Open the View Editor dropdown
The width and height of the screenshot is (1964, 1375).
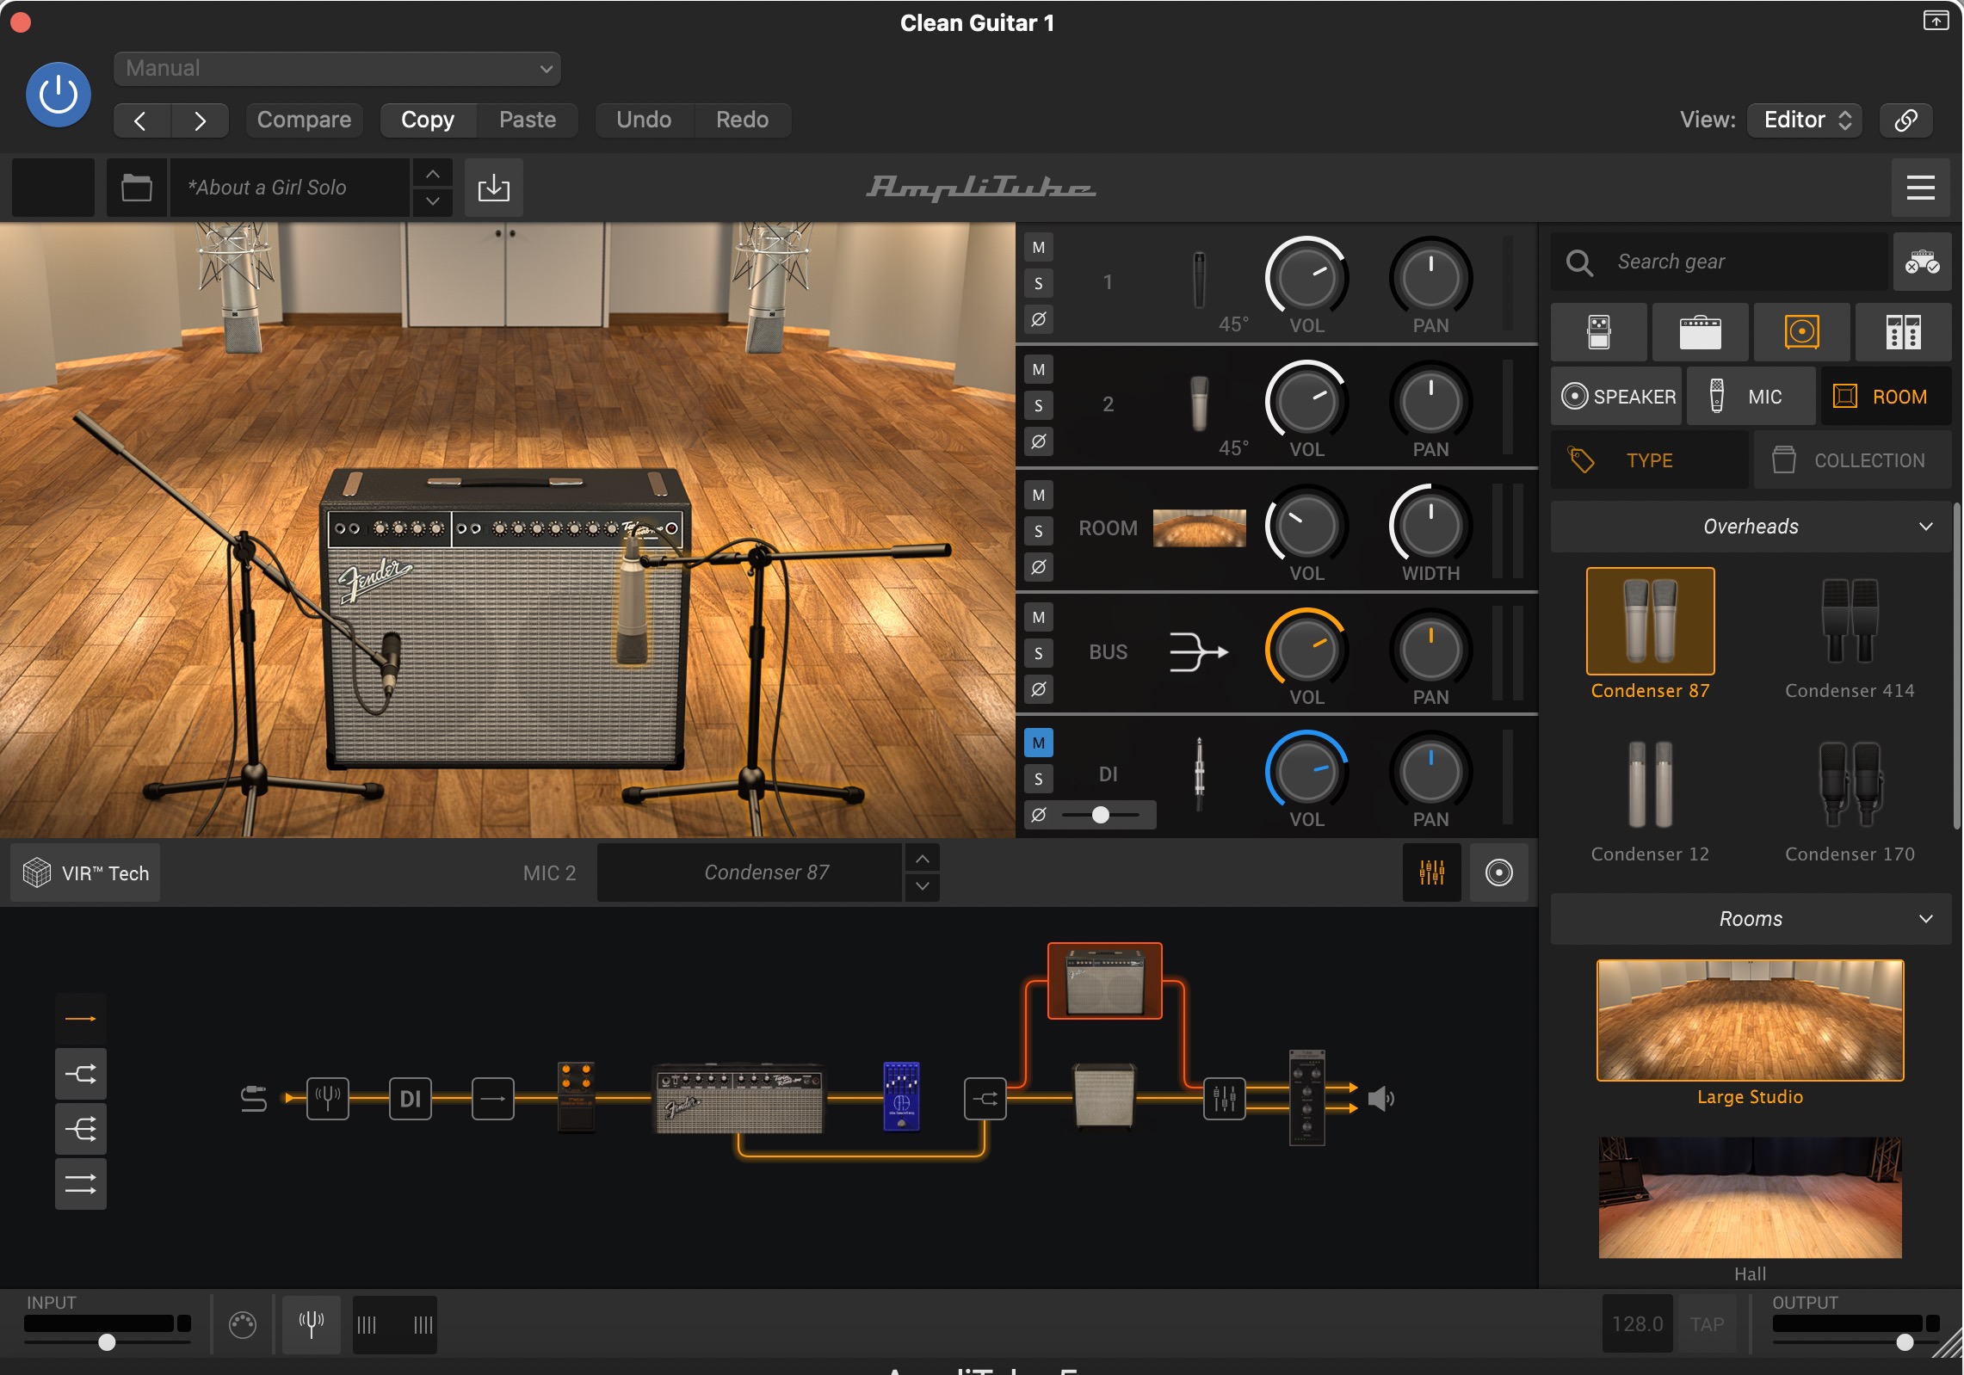click(x=1806, y=120)
